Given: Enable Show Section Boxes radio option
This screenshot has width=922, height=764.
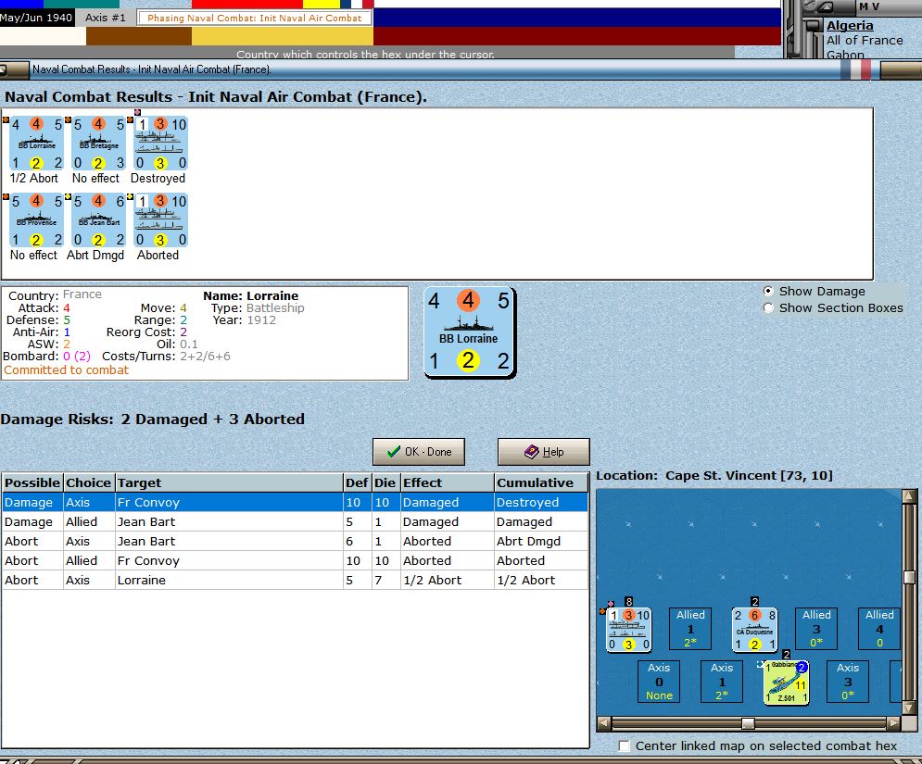Looking at the screenshot, I should [768, 308].
